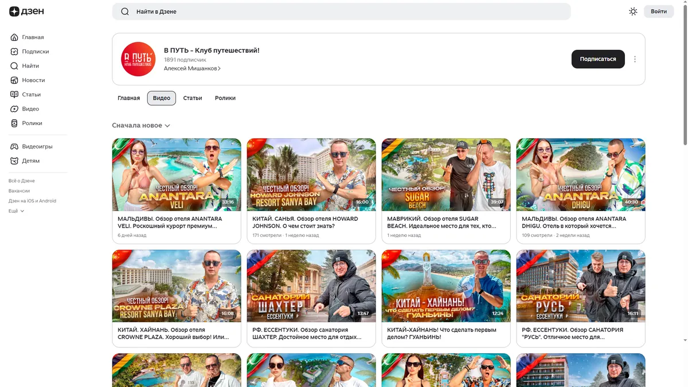Viewport: 688px width, 387px height.
Task: Click the title МАВРИКИЙ. Обзор отеля SUGAR BEACH
Action: tap(441, 222)
